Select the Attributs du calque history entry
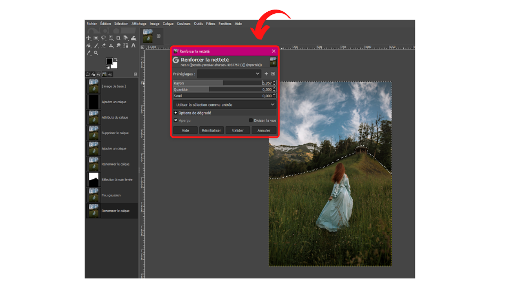 [112, 118]
